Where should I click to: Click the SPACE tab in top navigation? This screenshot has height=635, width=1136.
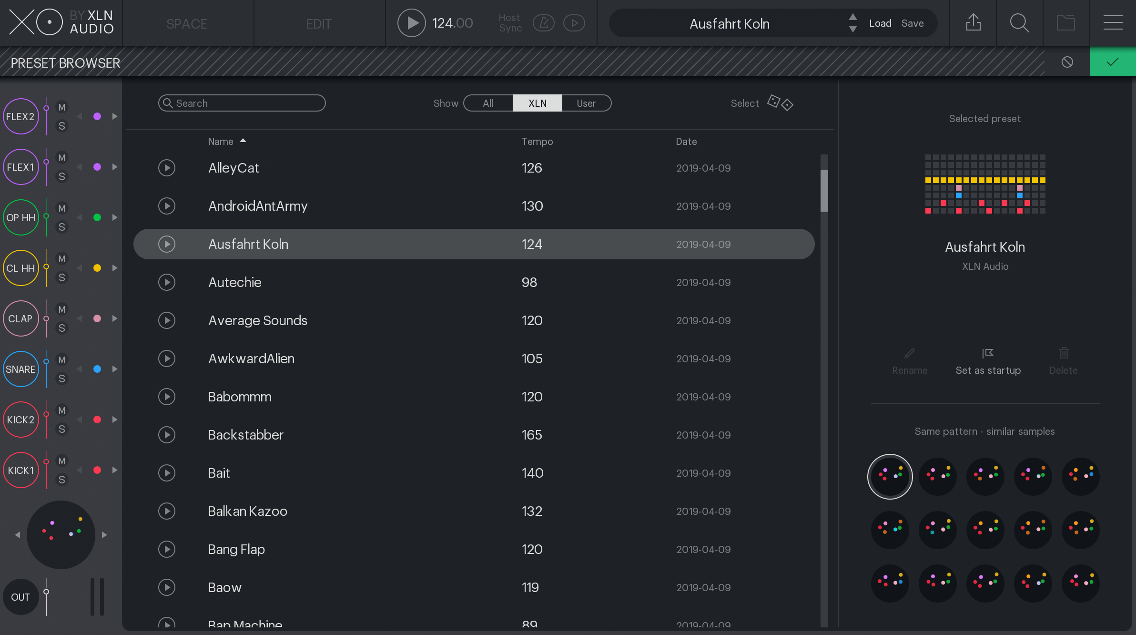(x=186, y=22)
